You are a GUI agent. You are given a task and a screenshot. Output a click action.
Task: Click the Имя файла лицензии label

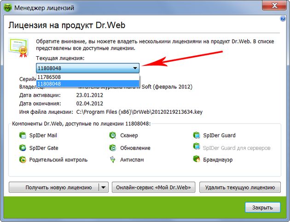point(46,112)
